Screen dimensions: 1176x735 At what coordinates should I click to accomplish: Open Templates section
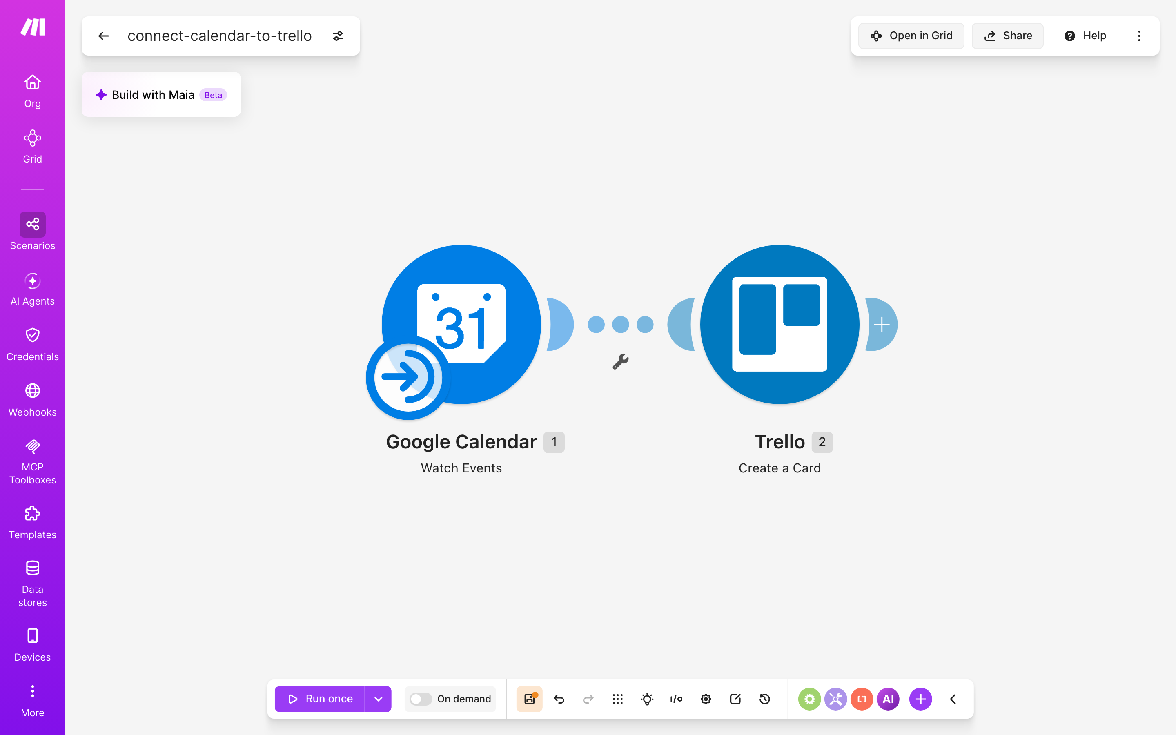[33, 523]
